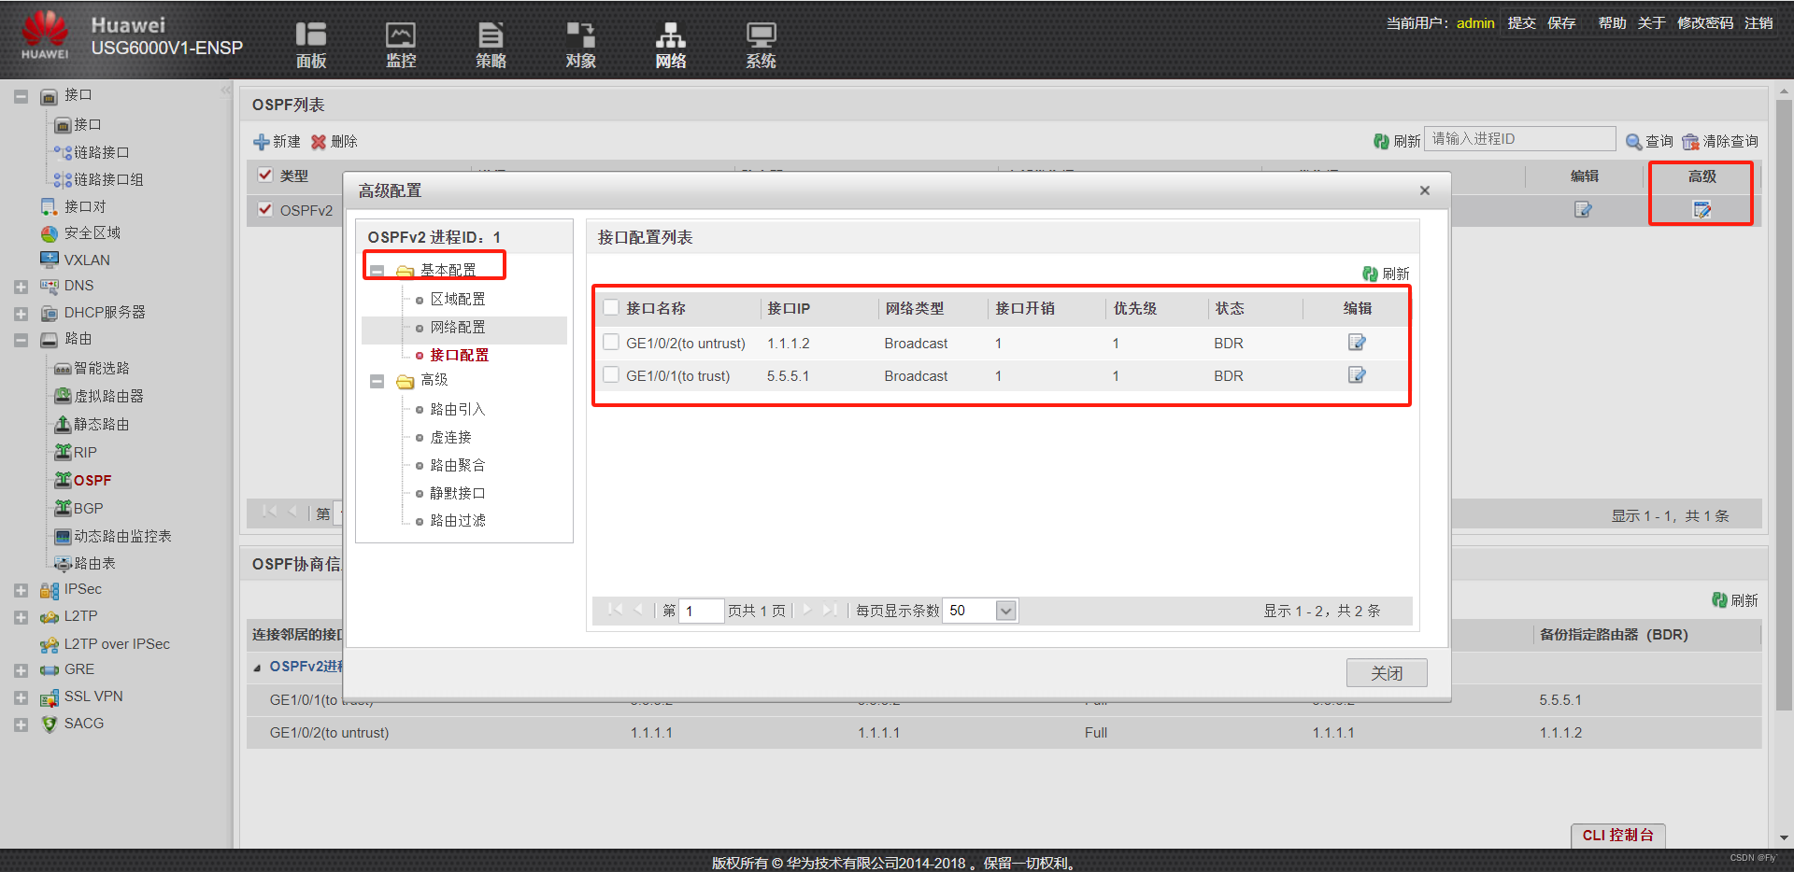Toggle select-all checkbox beside 接口名称
The image size is (1794, 872).
[x=611, y=307]
